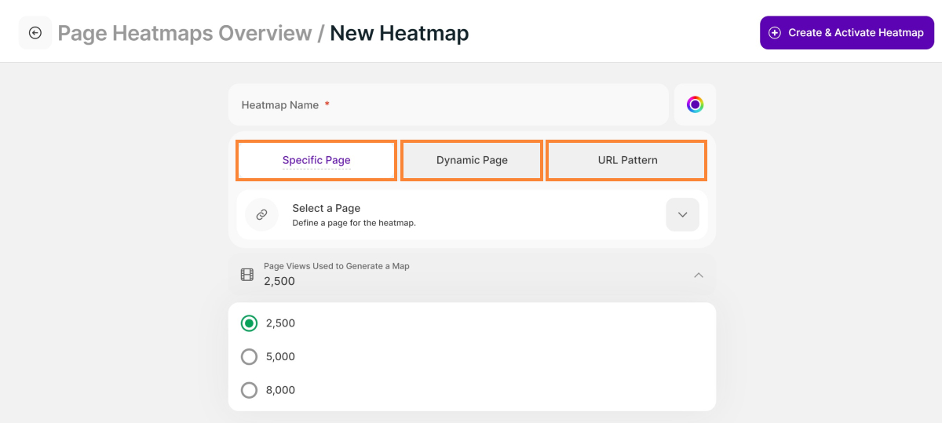Click the plus circle icon in Create button

(x=775, y=33)
